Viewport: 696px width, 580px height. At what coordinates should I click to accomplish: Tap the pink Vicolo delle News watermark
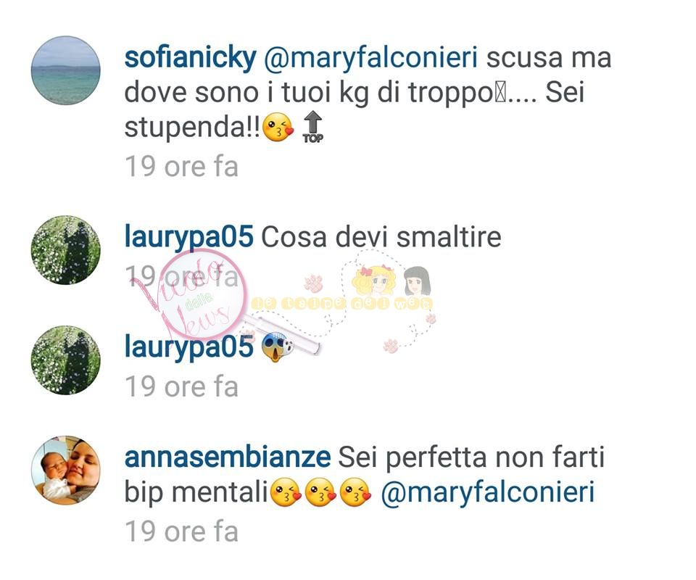pos(195,296)
